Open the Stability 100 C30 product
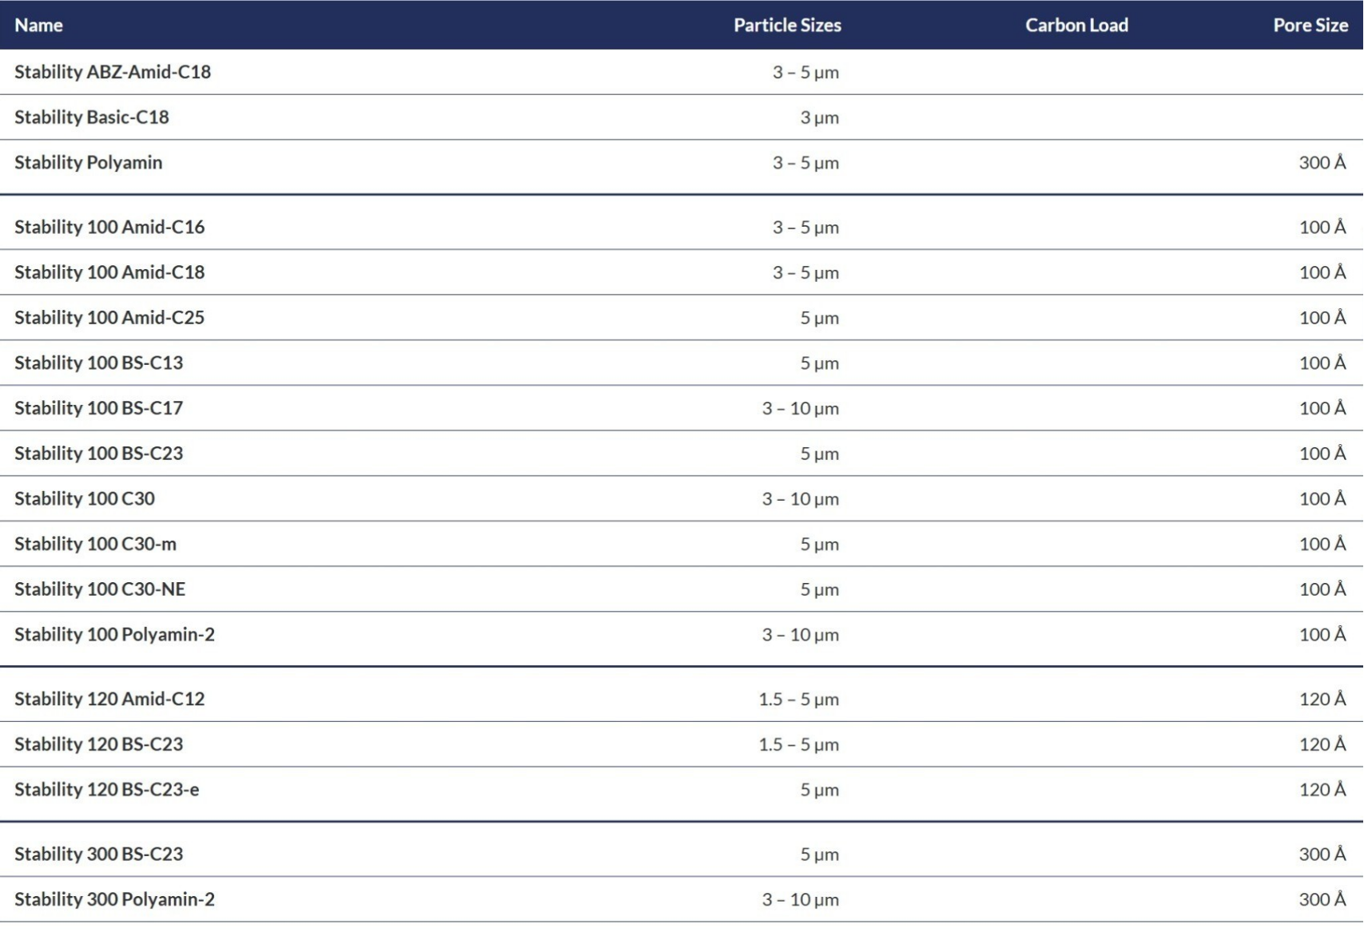 coord(85,498)
